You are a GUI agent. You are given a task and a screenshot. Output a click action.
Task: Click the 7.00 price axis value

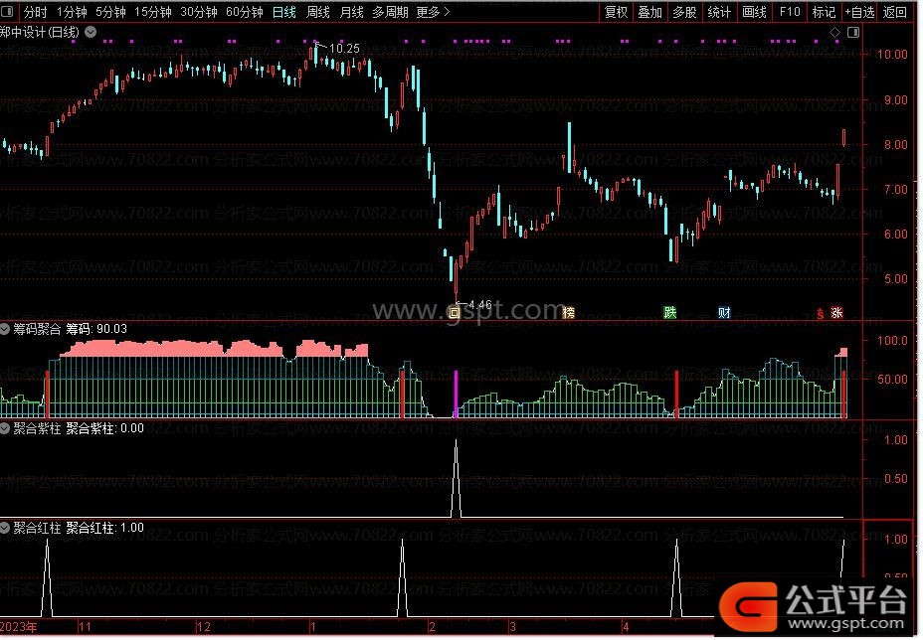[x=895, y=190]
